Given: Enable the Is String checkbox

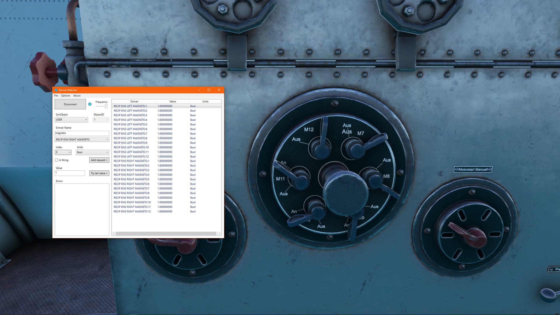Looking at the screenshot, I should [x=57, y=160].
